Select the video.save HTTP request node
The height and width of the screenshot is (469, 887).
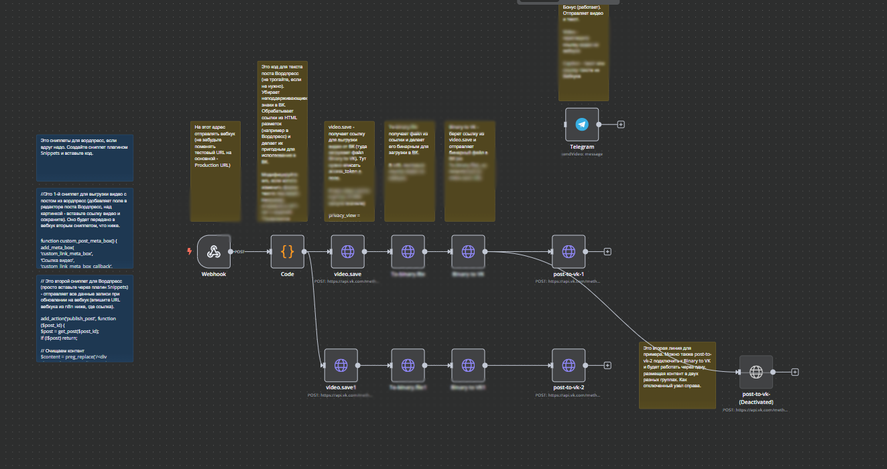[x=347, y=251]
